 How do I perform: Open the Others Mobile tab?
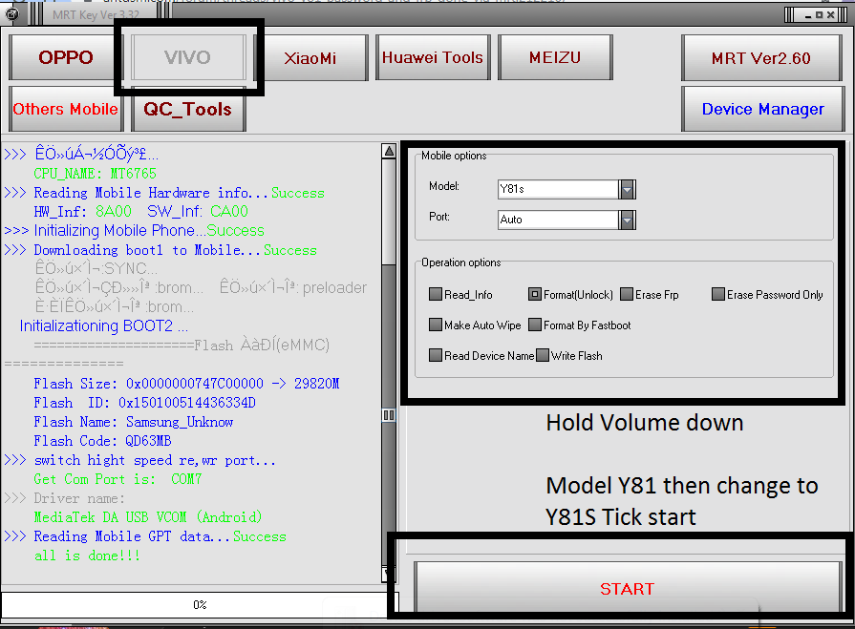tap(66, 109)
